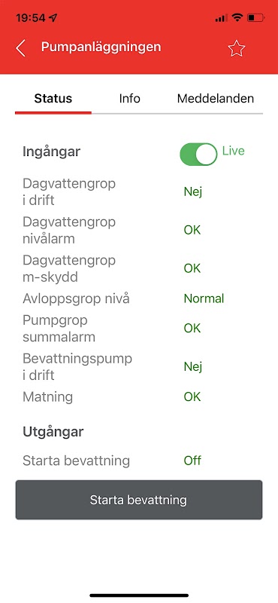Select the Dagvattengrop i drift row
This screenshot has width=278, height=603.
(x=139, y=191)
